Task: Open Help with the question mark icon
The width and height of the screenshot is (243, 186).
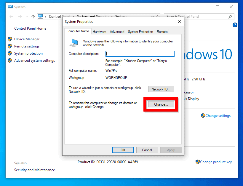Action: 235,25
